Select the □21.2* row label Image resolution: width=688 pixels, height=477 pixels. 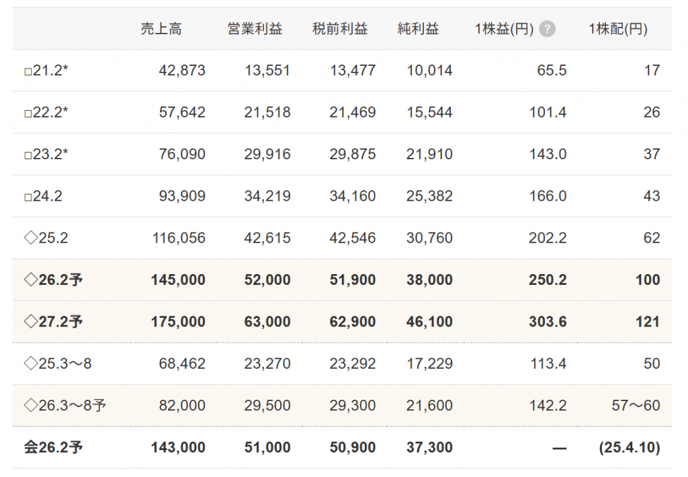point(46,71)
